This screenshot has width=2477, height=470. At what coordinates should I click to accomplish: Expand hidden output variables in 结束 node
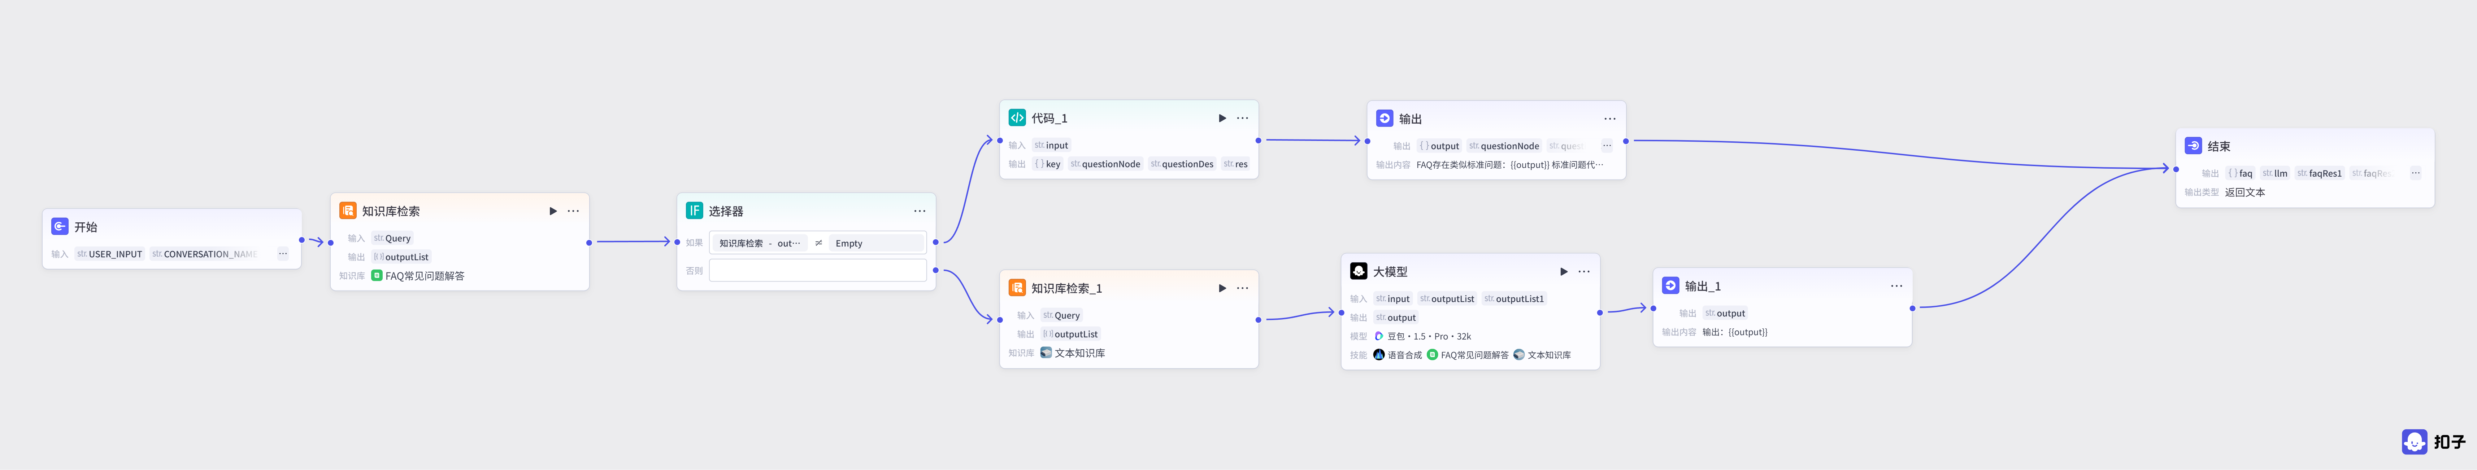[2416, 174]
